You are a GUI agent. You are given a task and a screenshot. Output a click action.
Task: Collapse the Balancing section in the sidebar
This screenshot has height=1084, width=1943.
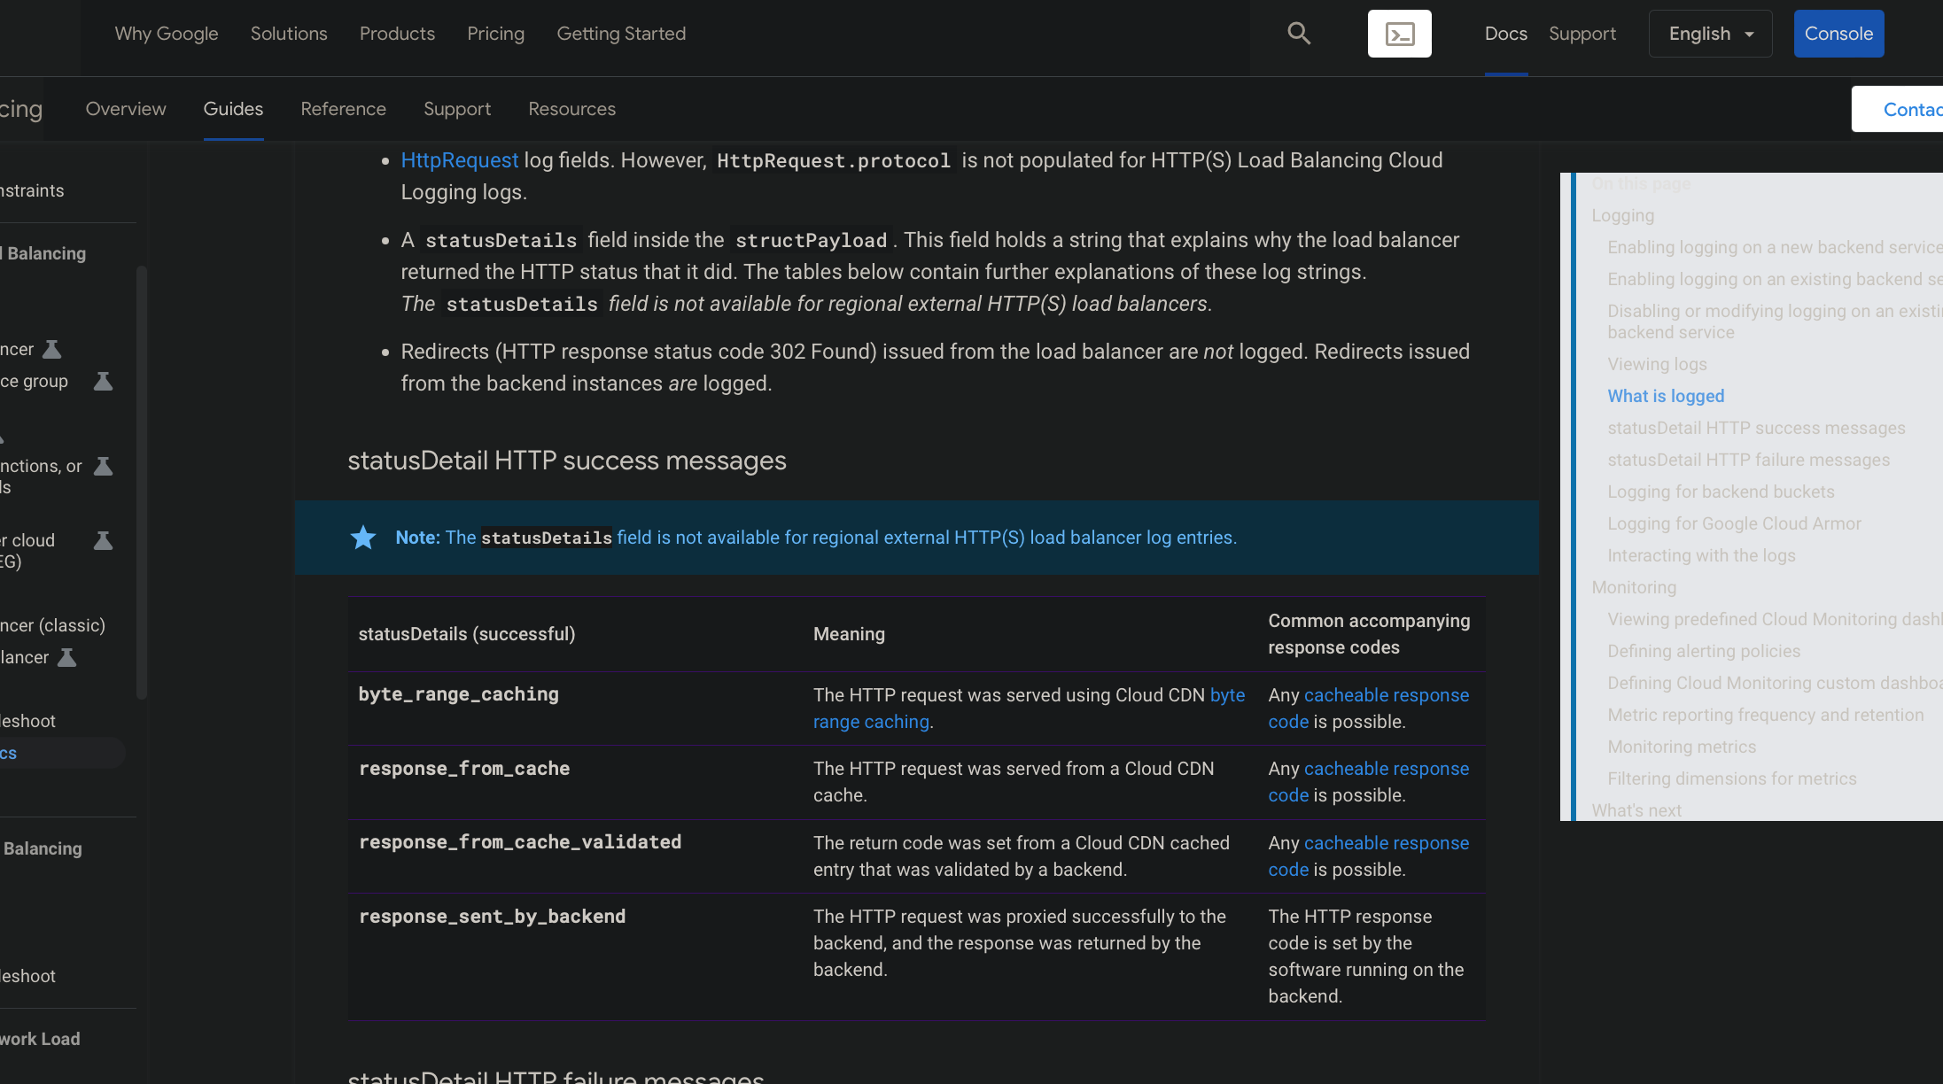coord(42,848)
